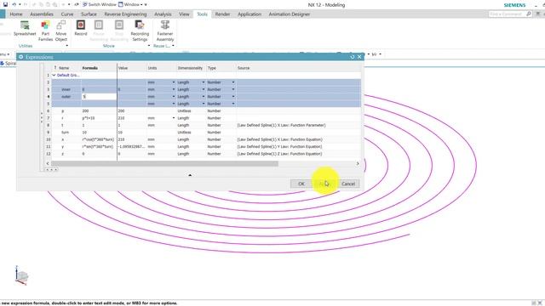Screen dimensions: 545x306
Task: Click the Find a Command search icon
Action: [x=529, y=14]
